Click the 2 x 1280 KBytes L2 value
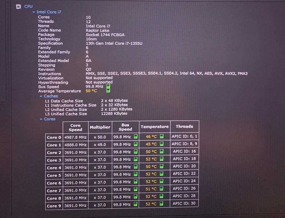This screenshot has width=285, height=218. click(116, 109)
